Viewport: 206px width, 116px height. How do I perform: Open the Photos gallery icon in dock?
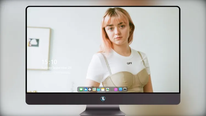[x=107, y=89]
